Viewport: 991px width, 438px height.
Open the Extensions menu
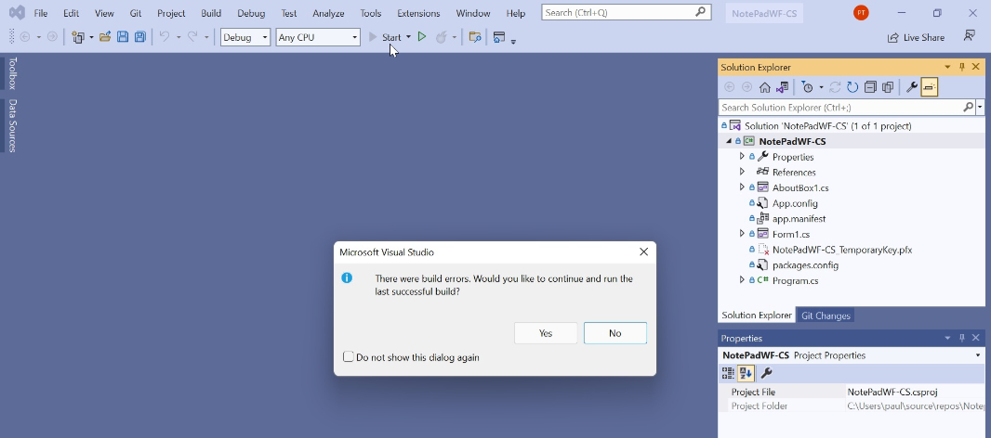418,13
